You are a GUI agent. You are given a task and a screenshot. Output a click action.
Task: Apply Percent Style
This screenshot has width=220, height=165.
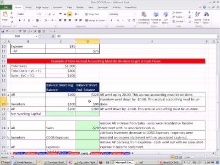click(x=118, y=20)
